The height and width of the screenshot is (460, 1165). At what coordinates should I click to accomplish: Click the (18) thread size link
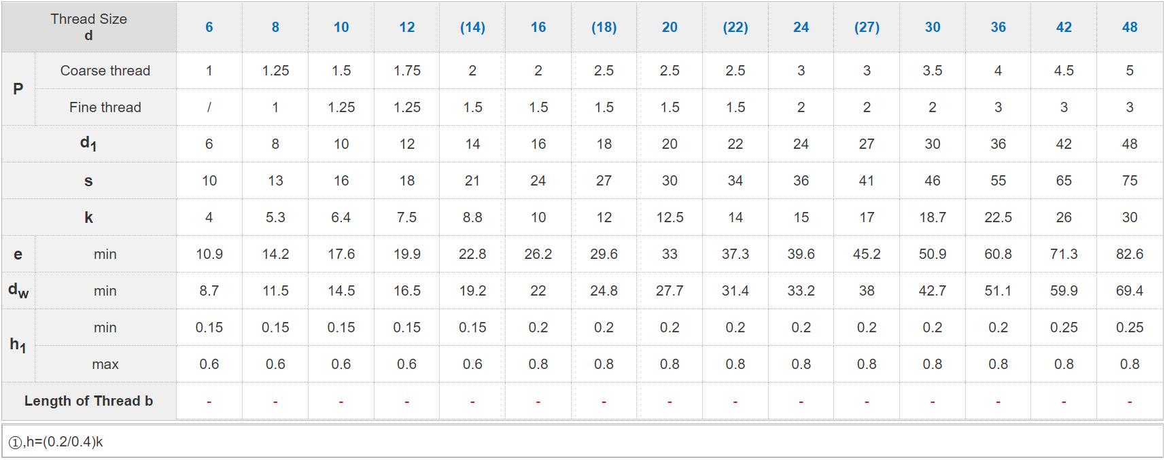(604, 27)
